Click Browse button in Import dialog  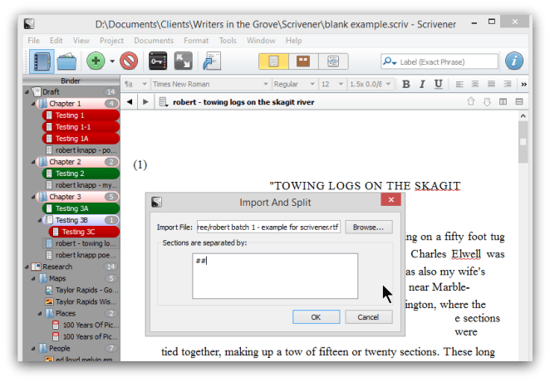(x=368, y=227)
